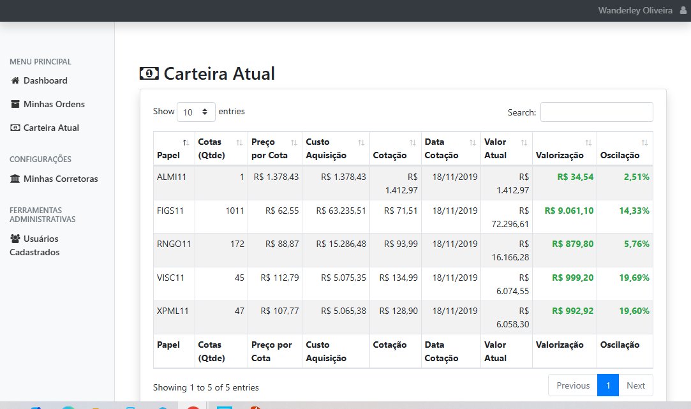Open Minhas Ordens menu item
Image resolution: width=691 pixels, height=409 pixels.
coord(54,104)
